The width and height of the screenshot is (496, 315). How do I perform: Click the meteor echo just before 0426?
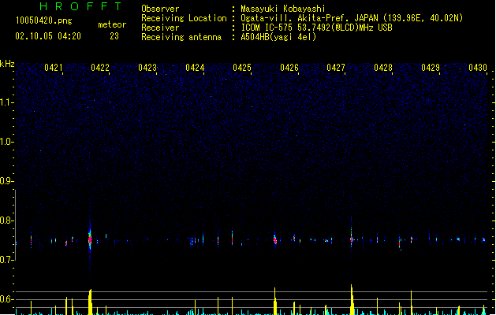pos(275,240)
